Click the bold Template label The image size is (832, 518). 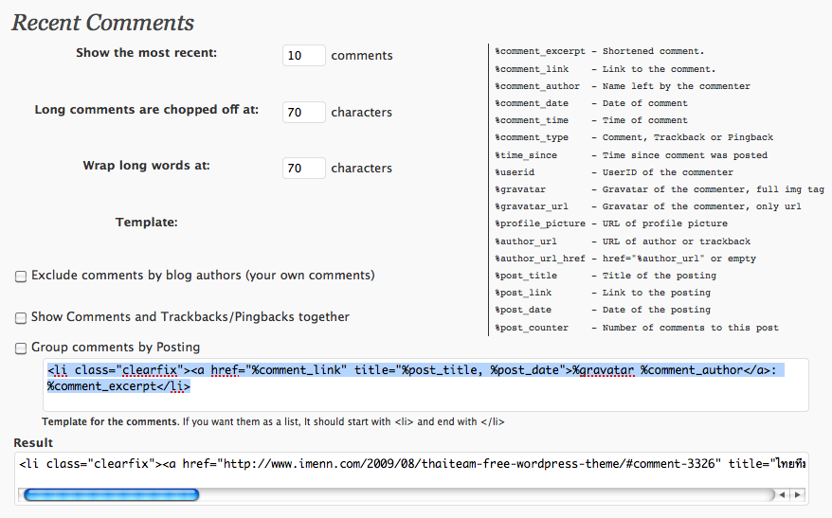146,223
